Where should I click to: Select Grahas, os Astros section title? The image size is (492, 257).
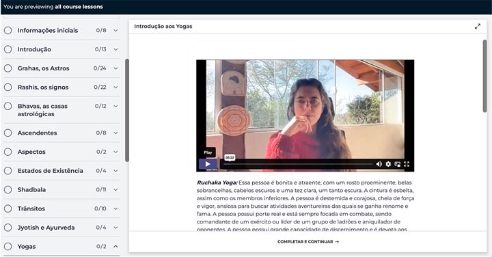43,68
